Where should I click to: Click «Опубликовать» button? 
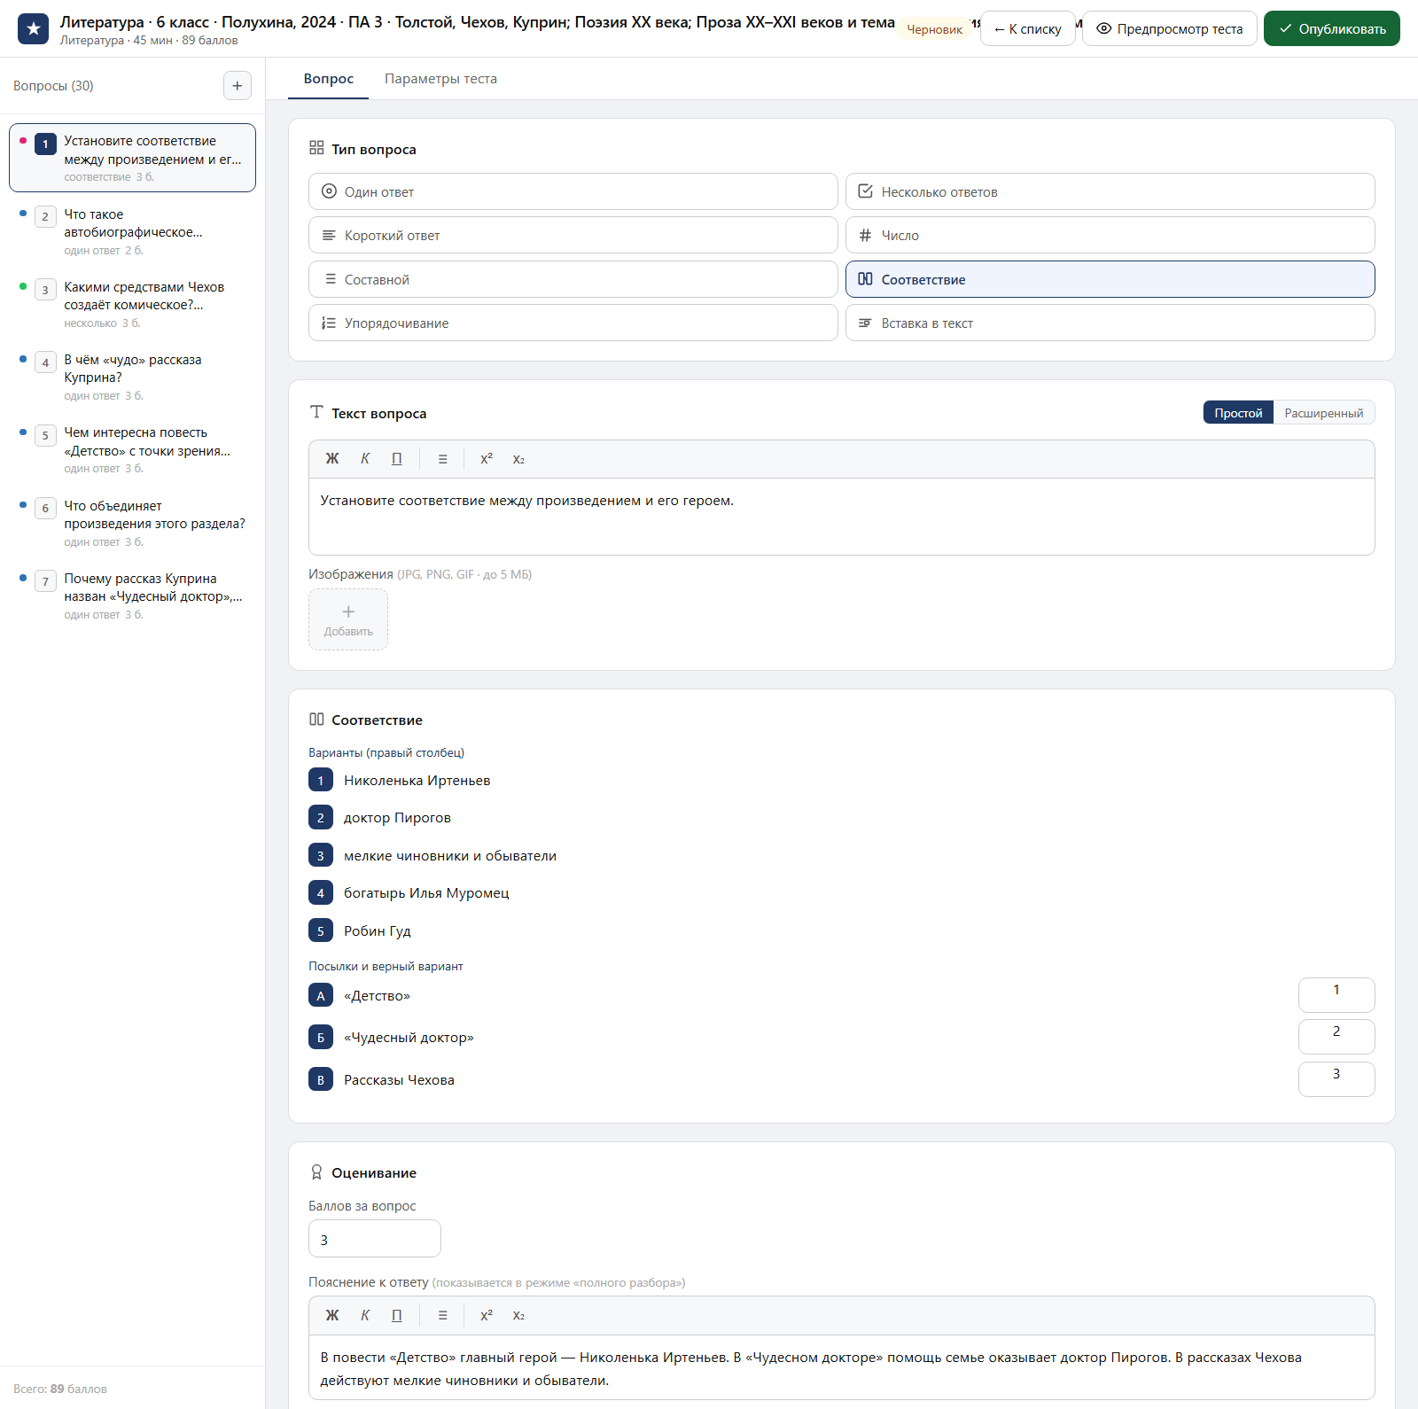point(1332,29)
